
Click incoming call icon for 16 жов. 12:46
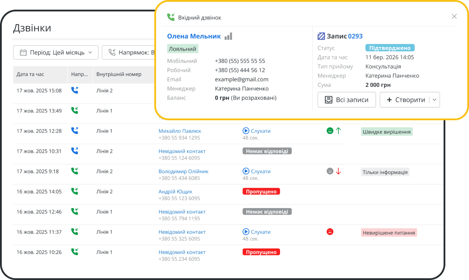pos(75,212)
